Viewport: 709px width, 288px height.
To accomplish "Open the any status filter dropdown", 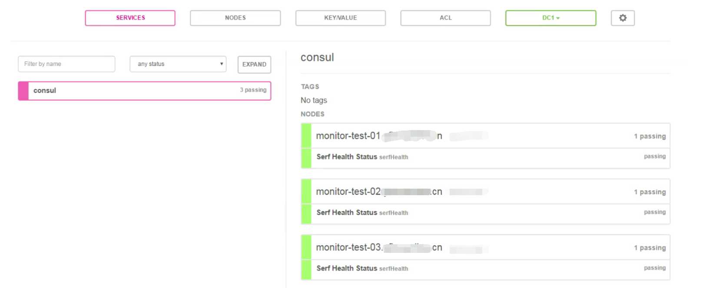I will tap(178, 64).
